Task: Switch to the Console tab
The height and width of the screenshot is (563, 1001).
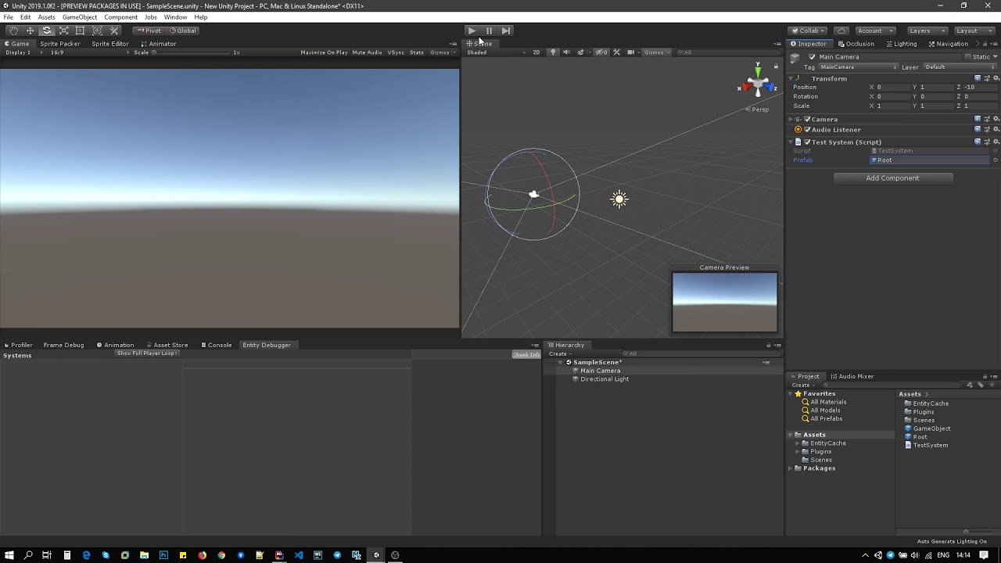Action: pos(216,345)
